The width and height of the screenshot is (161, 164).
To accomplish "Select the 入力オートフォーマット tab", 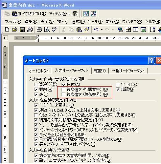I will [71, 71].
